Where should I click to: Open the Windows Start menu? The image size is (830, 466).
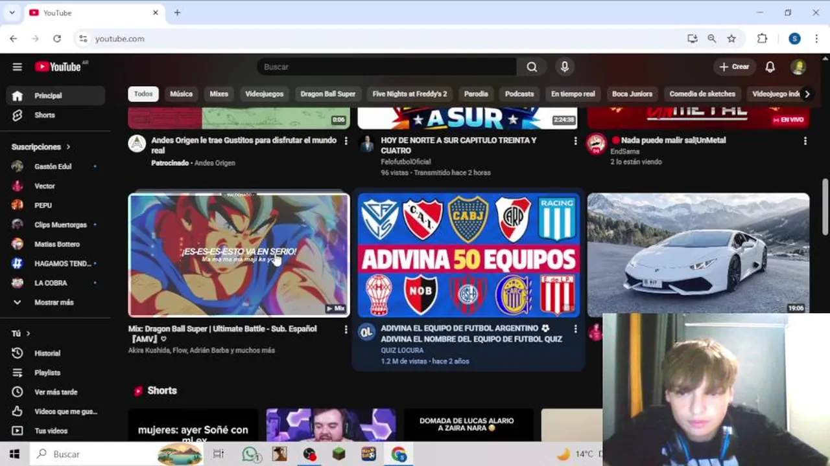pyautogui.click(x=14, y=454)
